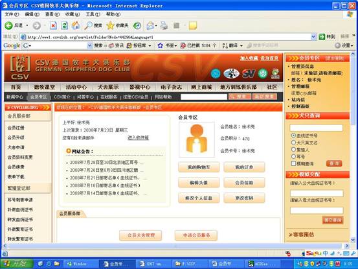Refresh the page with the green arrows icon

(x=64, y=25)
